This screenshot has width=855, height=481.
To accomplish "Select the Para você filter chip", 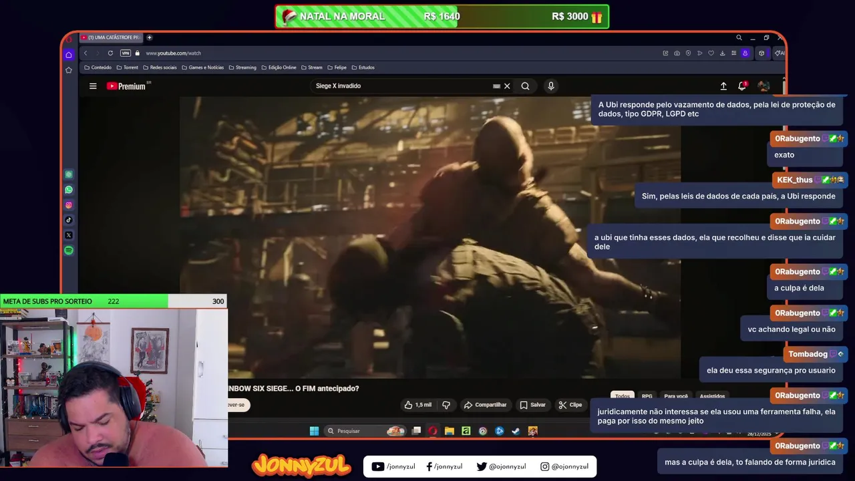I will coord(676,396).
